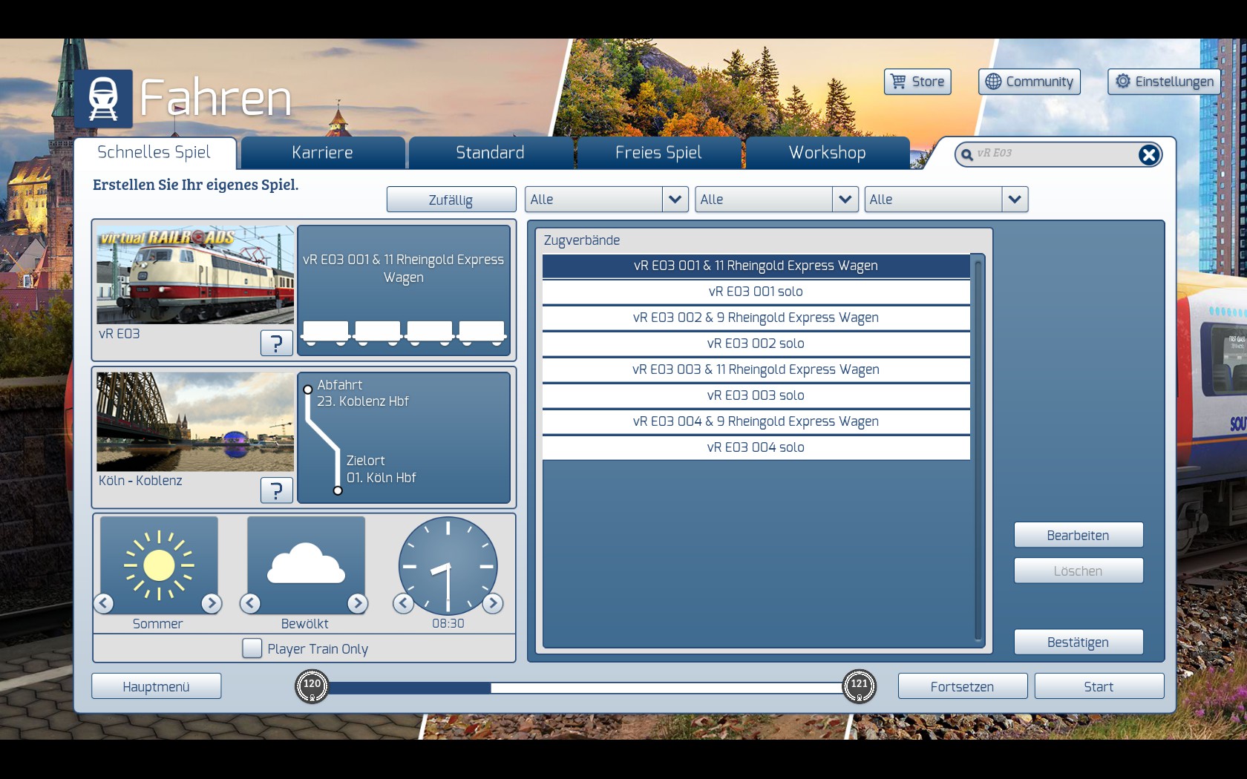Click the Fortsetzen button
The image size is (1247, 779).
963,686
